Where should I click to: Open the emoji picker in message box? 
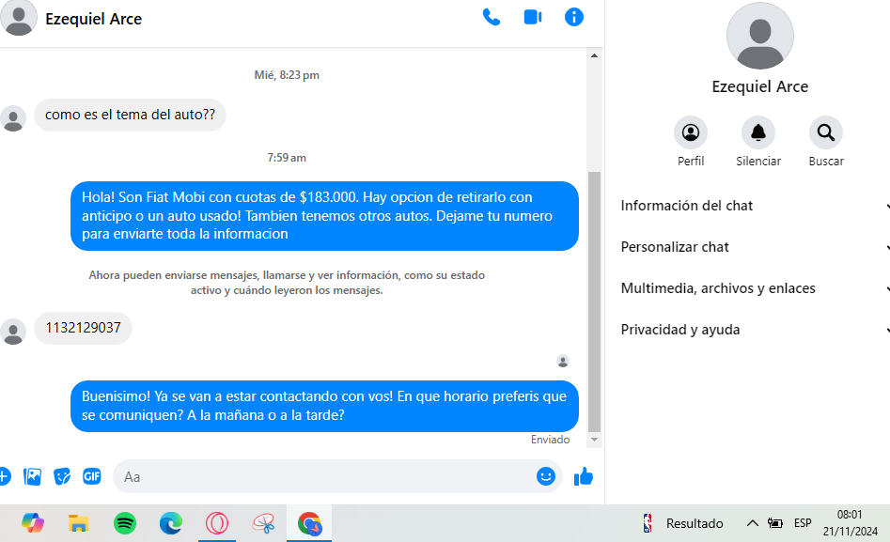pos(546,476)
